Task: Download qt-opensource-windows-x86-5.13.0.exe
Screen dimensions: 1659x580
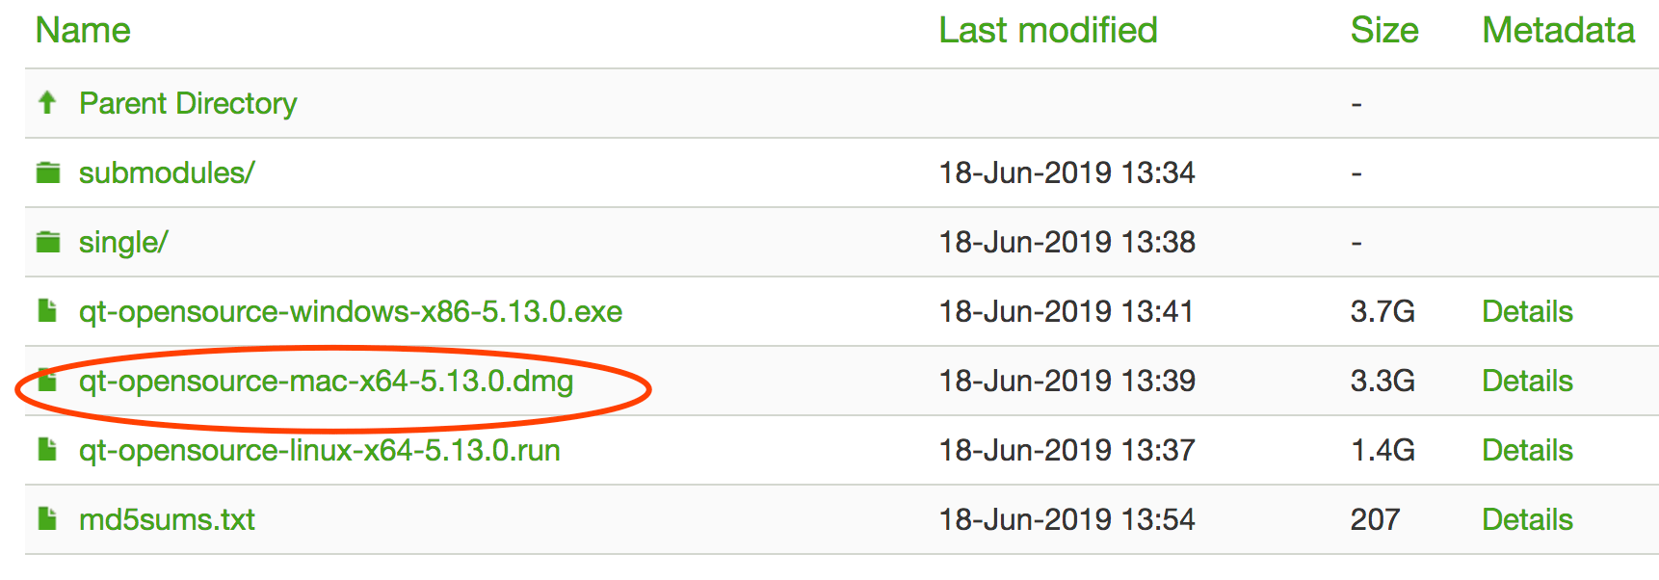Action: click(x=351, y=311)
